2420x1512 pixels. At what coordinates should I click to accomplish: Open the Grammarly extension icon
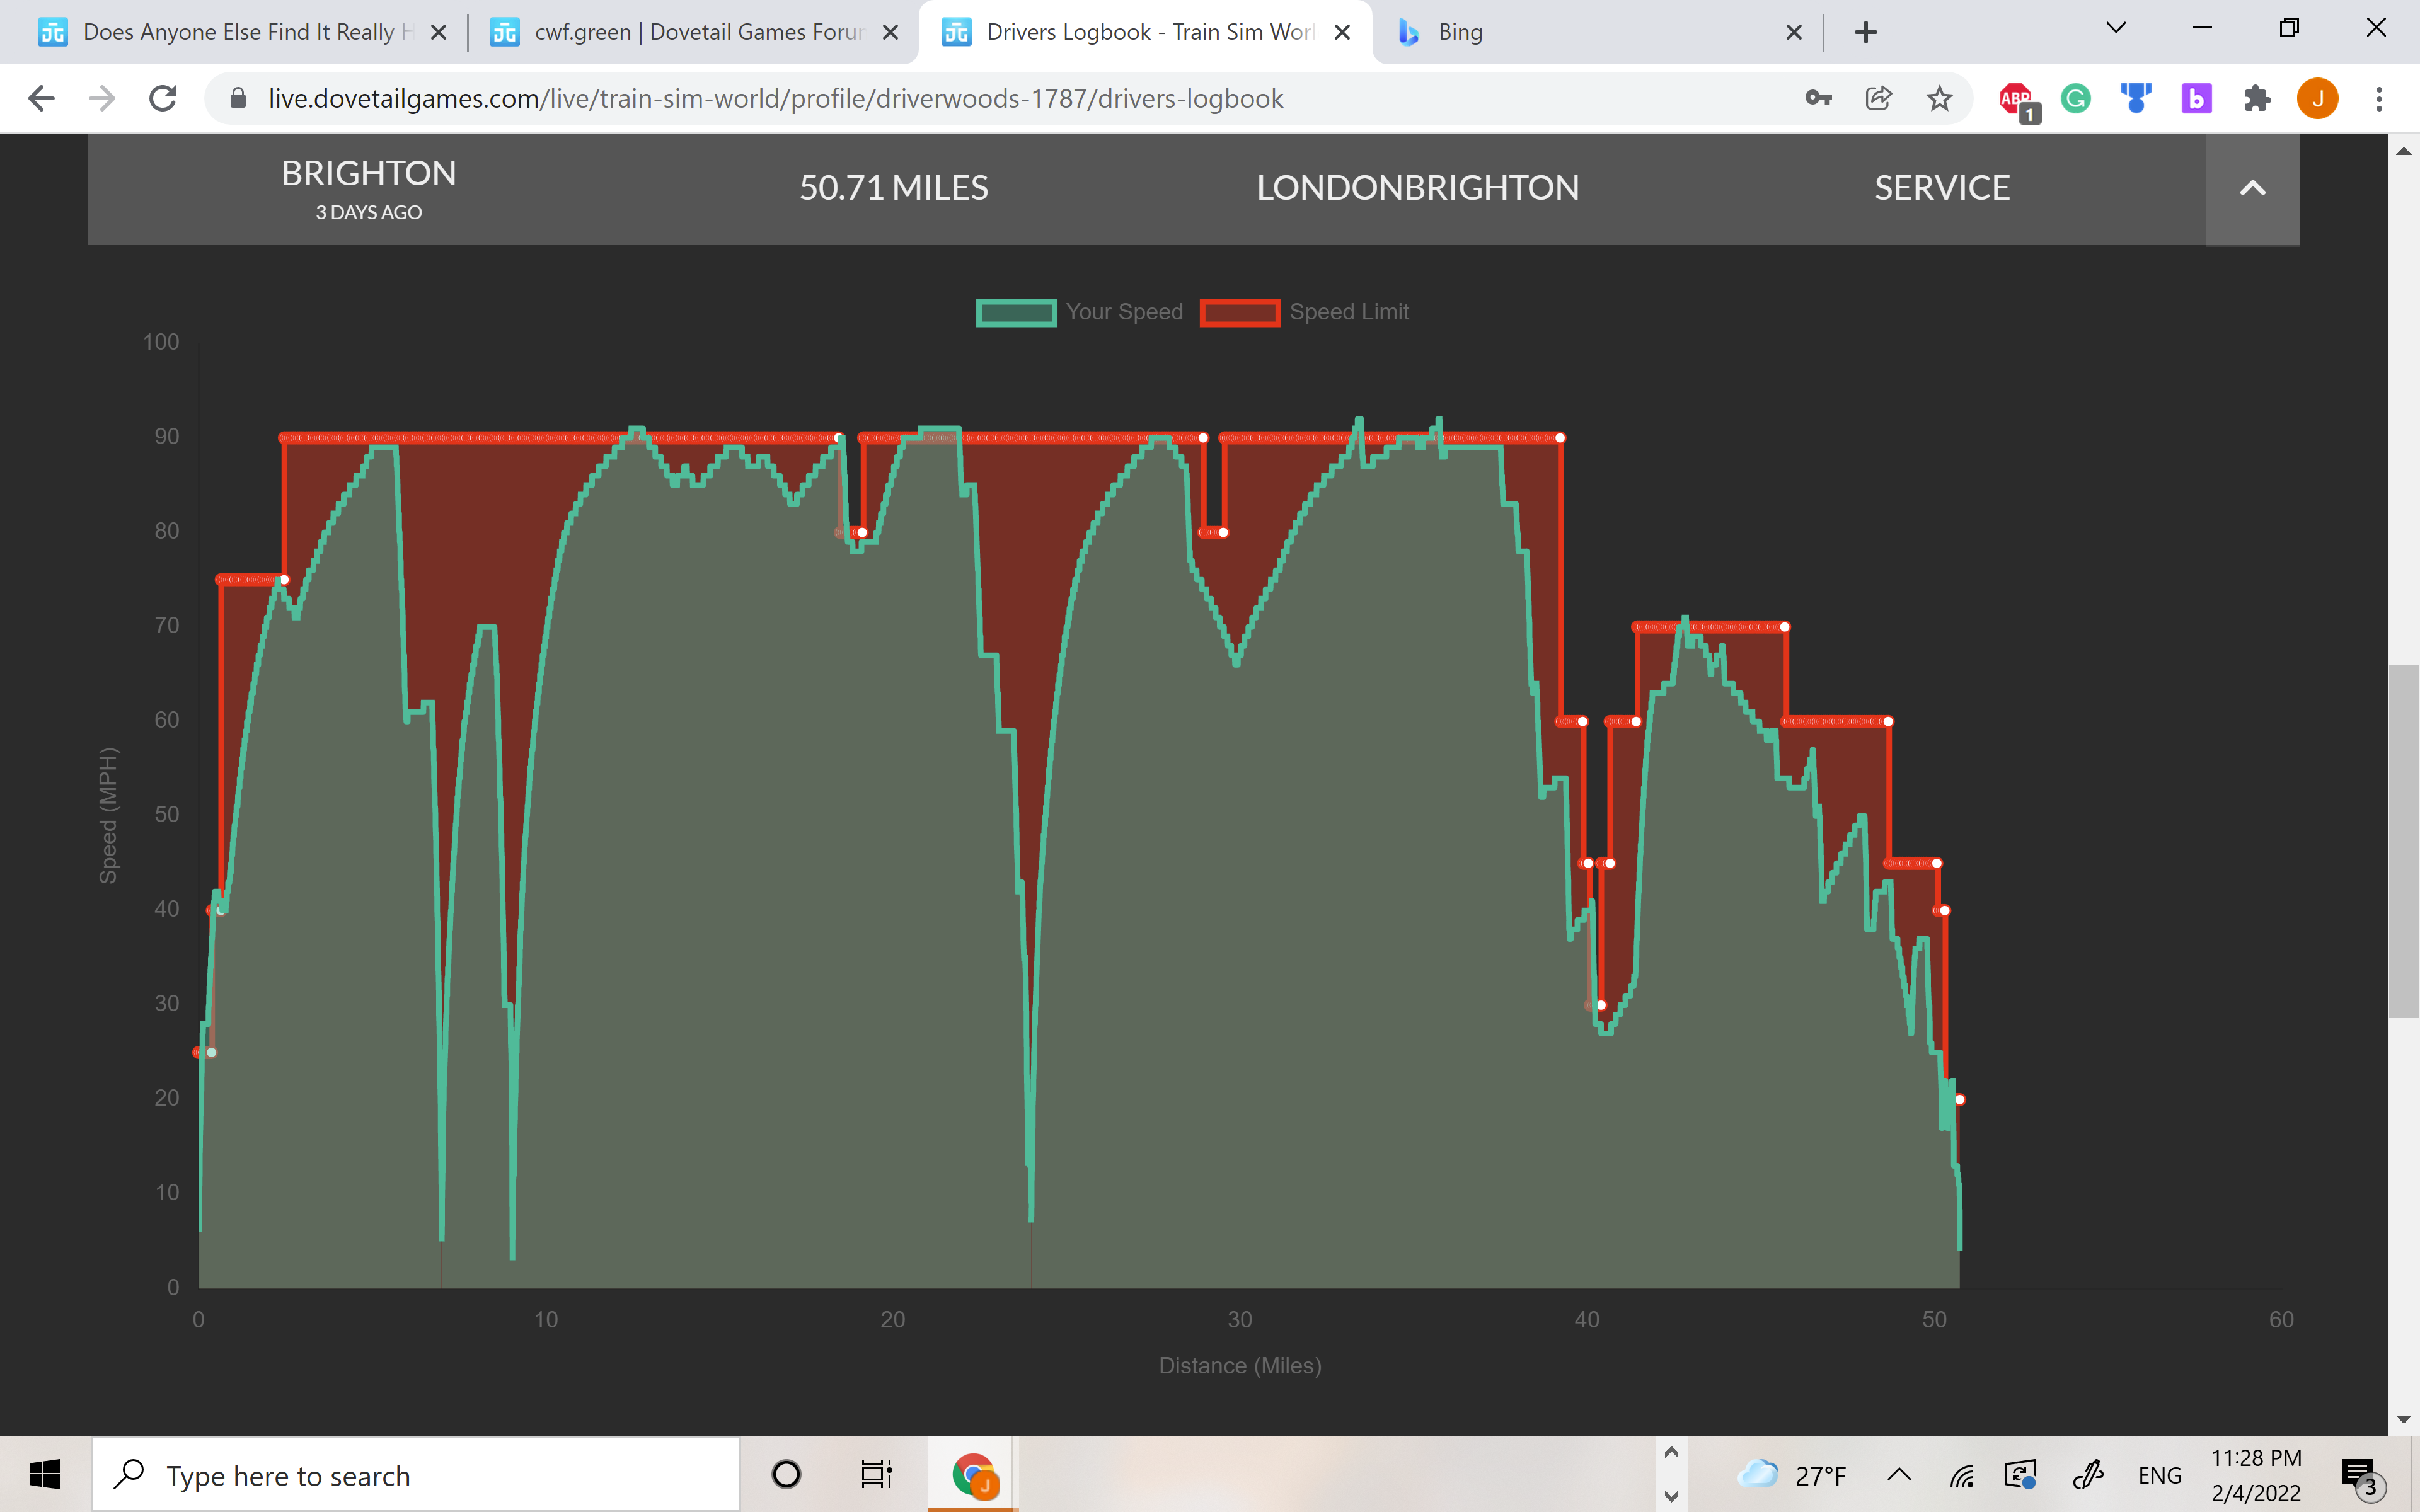[x=2076, y=99]
